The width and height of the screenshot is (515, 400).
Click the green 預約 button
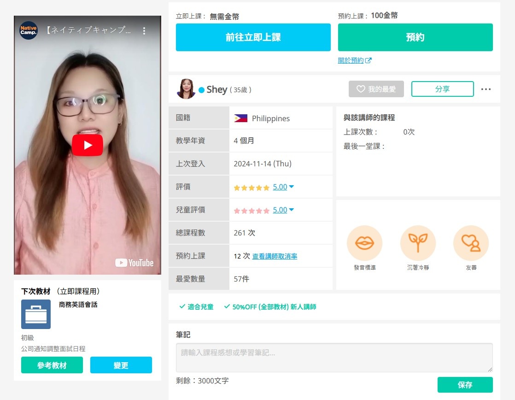point(416,37)
